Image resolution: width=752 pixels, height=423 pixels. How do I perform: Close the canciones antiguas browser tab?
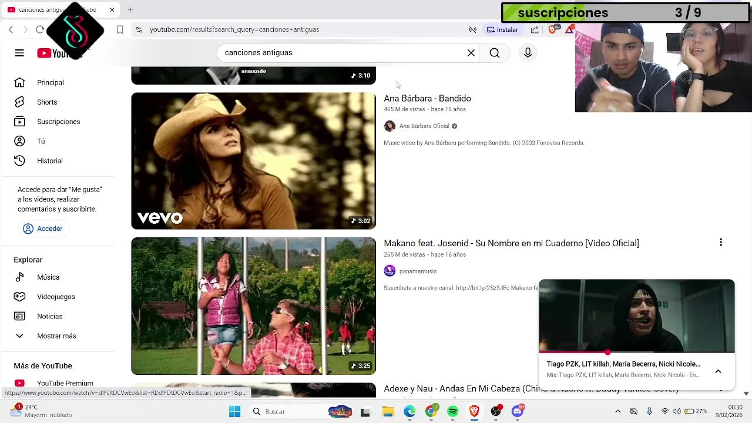point(112,9)
